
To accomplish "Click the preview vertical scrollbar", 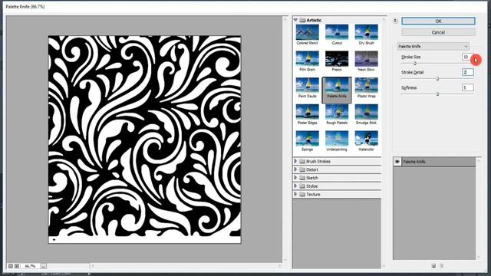I will [285, 140].
